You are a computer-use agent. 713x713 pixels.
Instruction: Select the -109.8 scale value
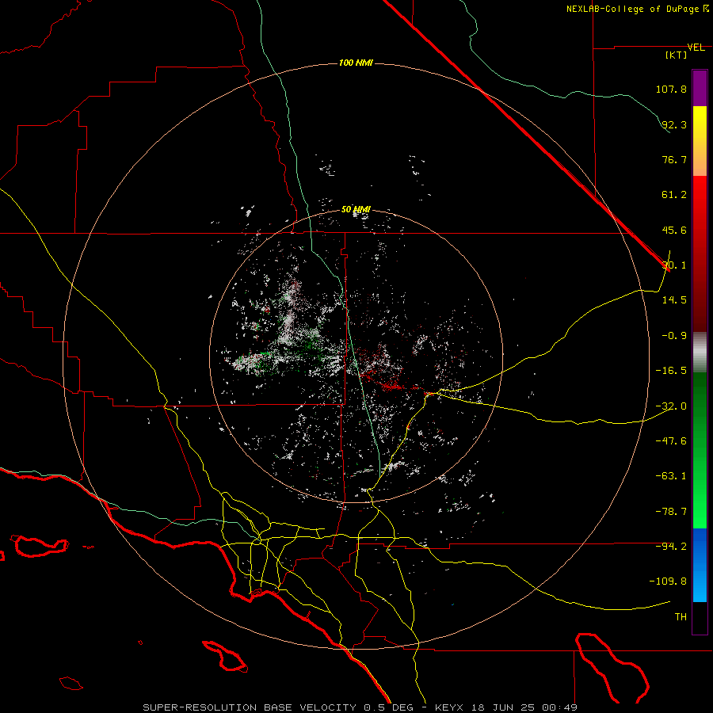pos(669,581)
